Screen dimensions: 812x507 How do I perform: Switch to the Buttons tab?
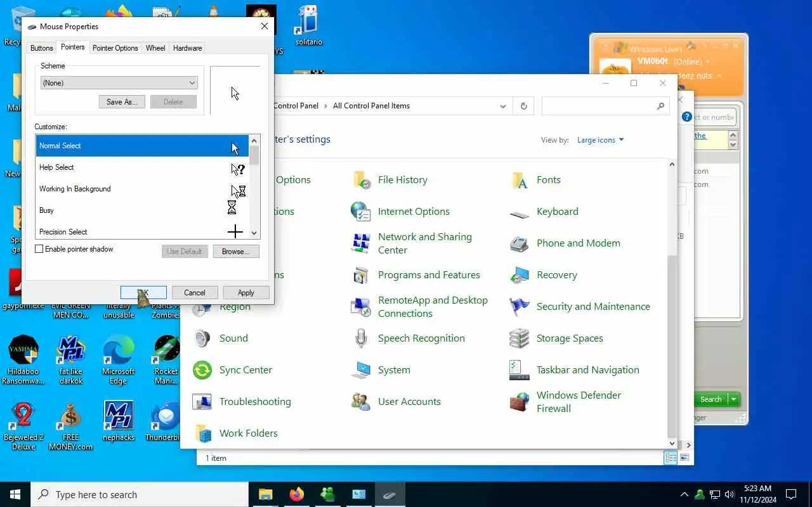pos(42,48)
